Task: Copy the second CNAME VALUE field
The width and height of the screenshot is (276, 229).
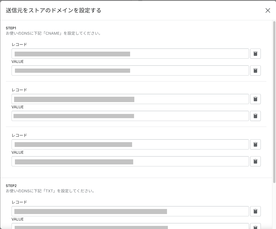Action: pos(255,116)
